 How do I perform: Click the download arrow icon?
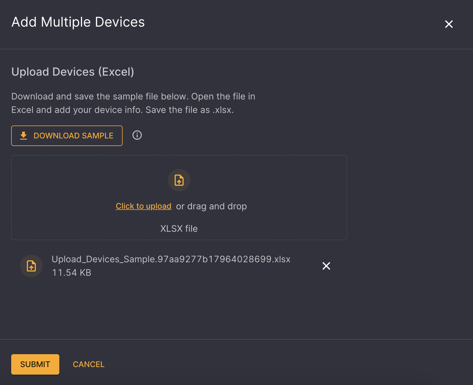click(x=24, y=136)
